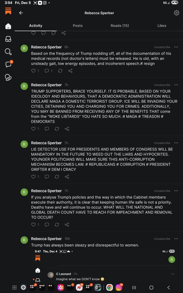This screenshot has height=293, width=183.
Task: Open the Chrome app in the taskbar
Action: pos(110,288)
